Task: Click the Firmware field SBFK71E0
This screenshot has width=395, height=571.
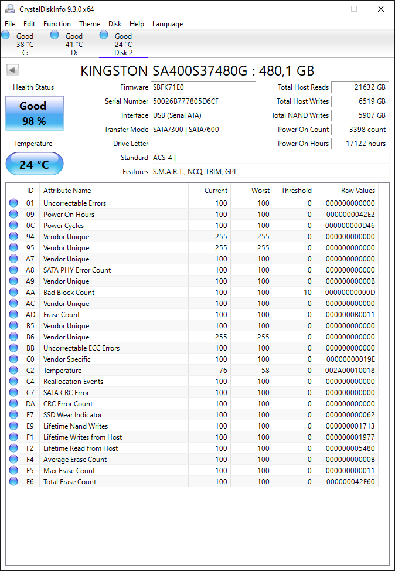Action: [x=203, y=87]
